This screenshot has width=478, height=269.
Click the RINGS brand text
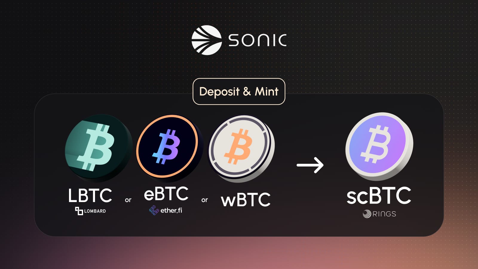coord(384,214)
